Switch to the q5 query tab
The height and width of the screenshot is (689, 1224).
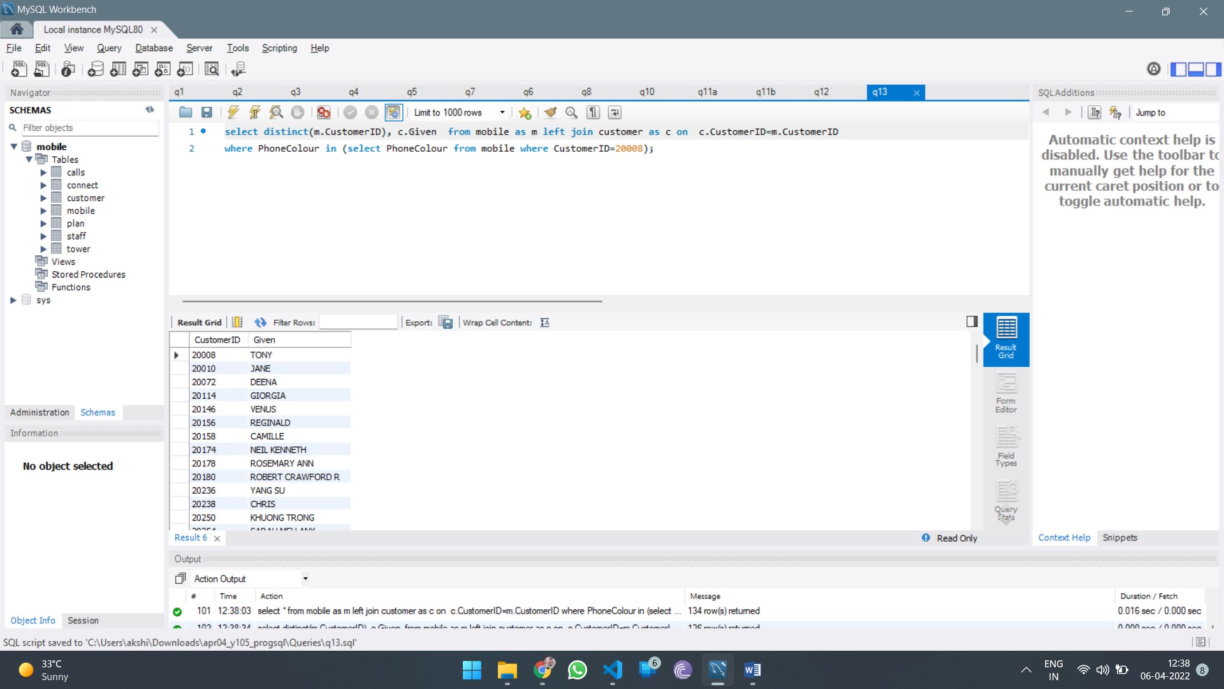[412, 92]
